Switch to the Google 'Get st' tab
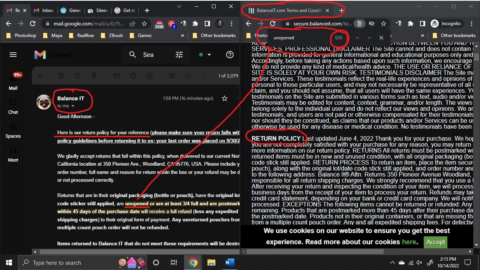 click(x=125, y=10)
